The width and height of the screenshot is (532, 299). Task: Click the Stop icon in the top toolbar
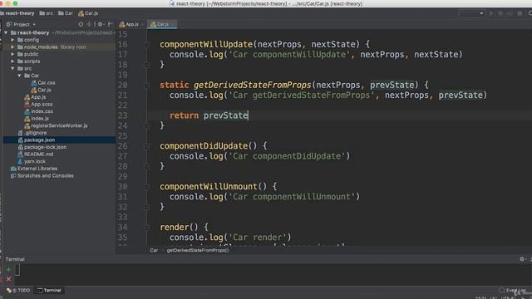click(520, 13)
